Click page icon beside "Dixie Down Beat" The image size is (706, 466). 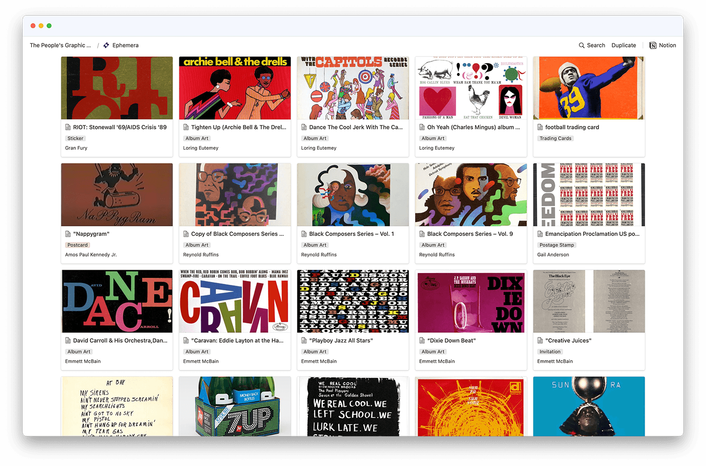click(x=422, y=340)
